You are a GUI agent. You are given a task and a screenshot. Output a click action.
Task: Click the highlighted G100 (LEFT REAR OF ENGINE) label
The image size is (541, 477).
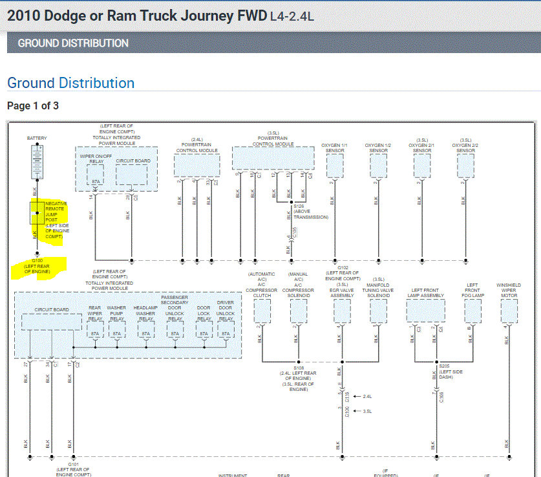click(37, 266)
